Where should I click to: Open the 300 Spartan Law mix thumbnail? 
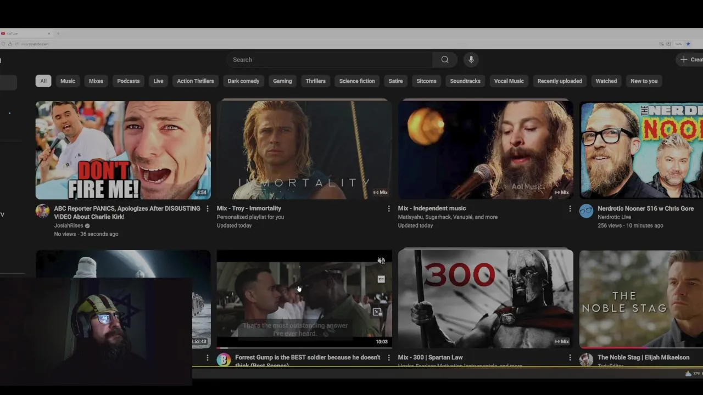(486, 299)
